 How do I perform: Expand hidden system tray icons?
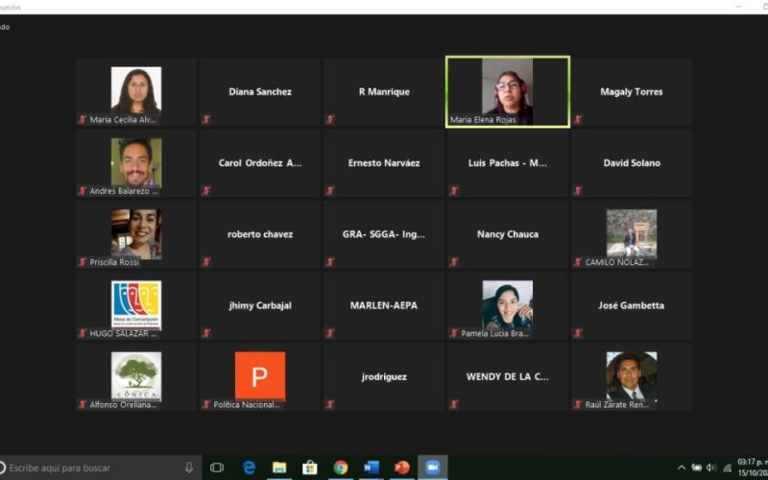coord(682,468)
